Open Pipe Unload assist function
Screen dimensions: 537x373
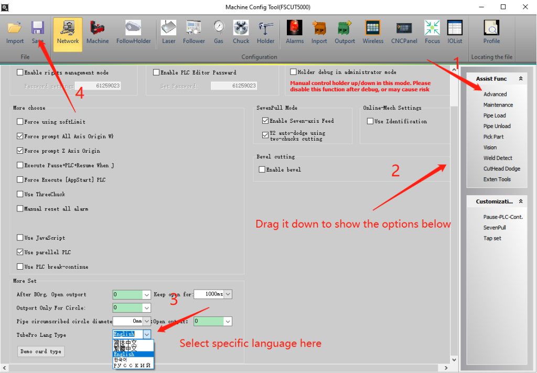(x=497, y=126)
